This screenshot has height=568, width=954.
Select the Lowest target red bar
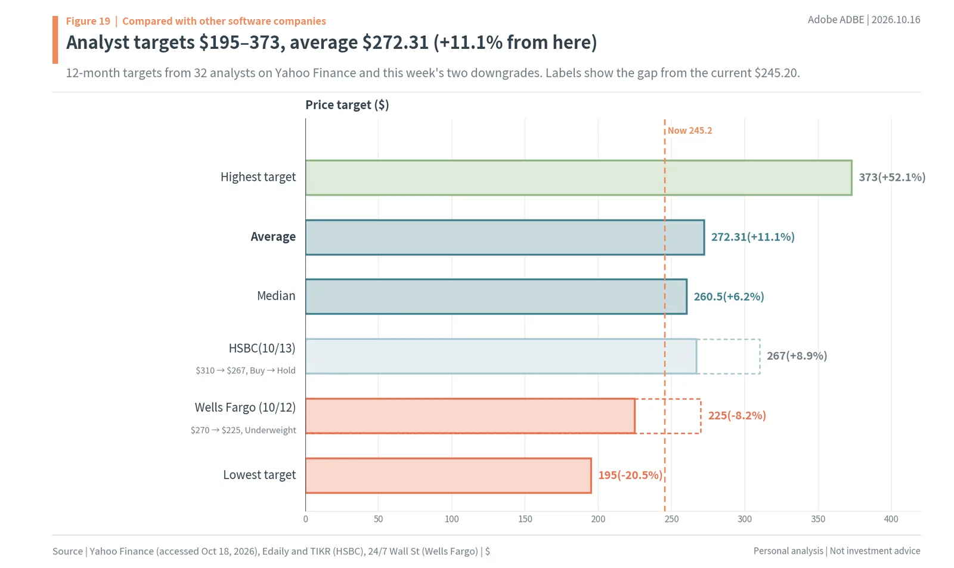[x=448, y=476]
